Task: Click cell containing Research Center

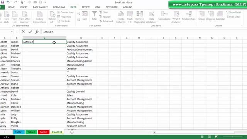Action: pos(81,126)
